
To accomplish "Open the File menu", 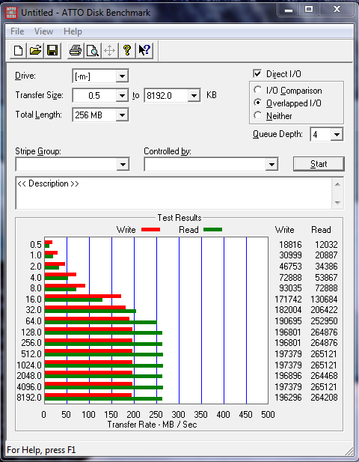I will [17, 31].
